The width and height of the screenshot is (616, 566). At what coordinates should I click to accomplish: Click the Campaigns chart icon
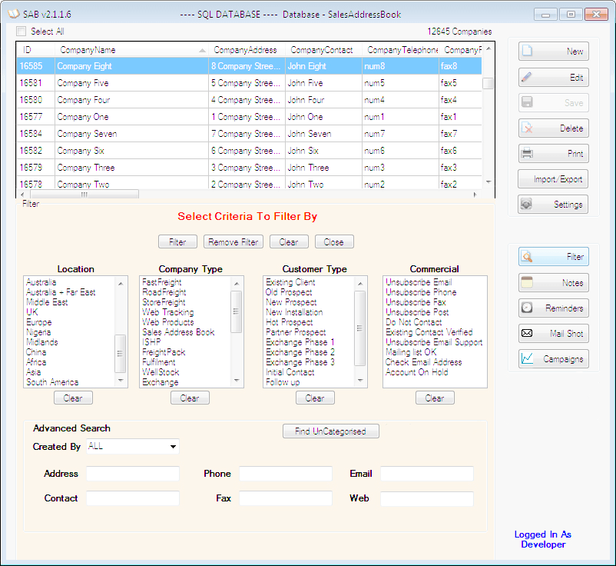[527, 358]
